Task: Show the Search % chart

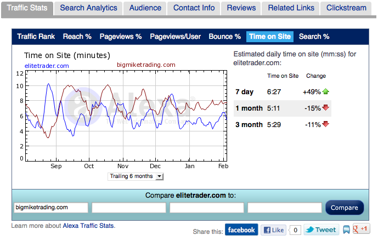Action: pyautogui.click(x=314, y=37)
